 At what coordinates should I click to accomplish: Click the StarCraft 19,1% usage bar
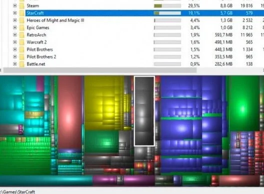tap(167, 13)
